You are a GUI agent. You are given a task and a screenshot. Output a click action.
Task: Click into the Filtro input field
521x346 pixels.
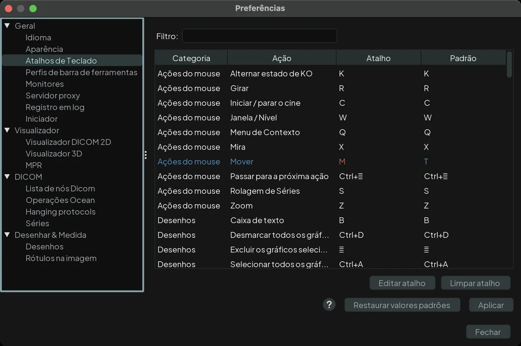point(259,36)
